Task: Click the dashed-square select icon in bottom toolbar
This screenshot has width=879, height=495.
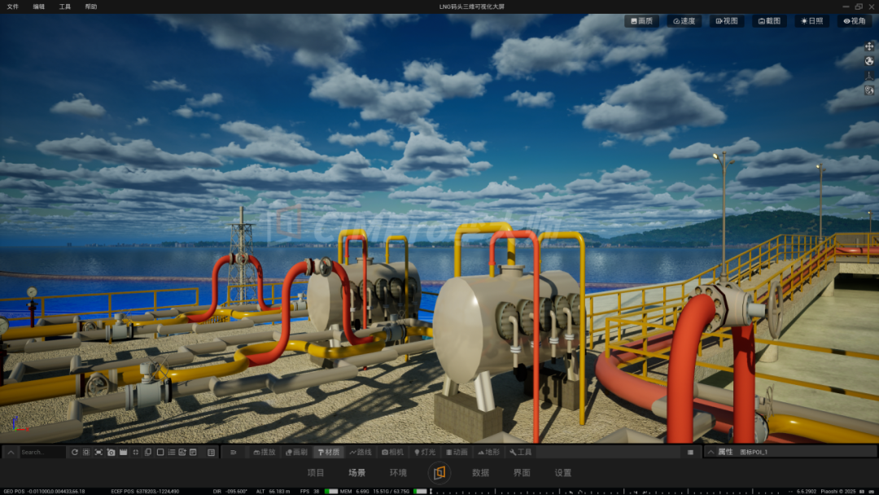Action: click(86, 452)
